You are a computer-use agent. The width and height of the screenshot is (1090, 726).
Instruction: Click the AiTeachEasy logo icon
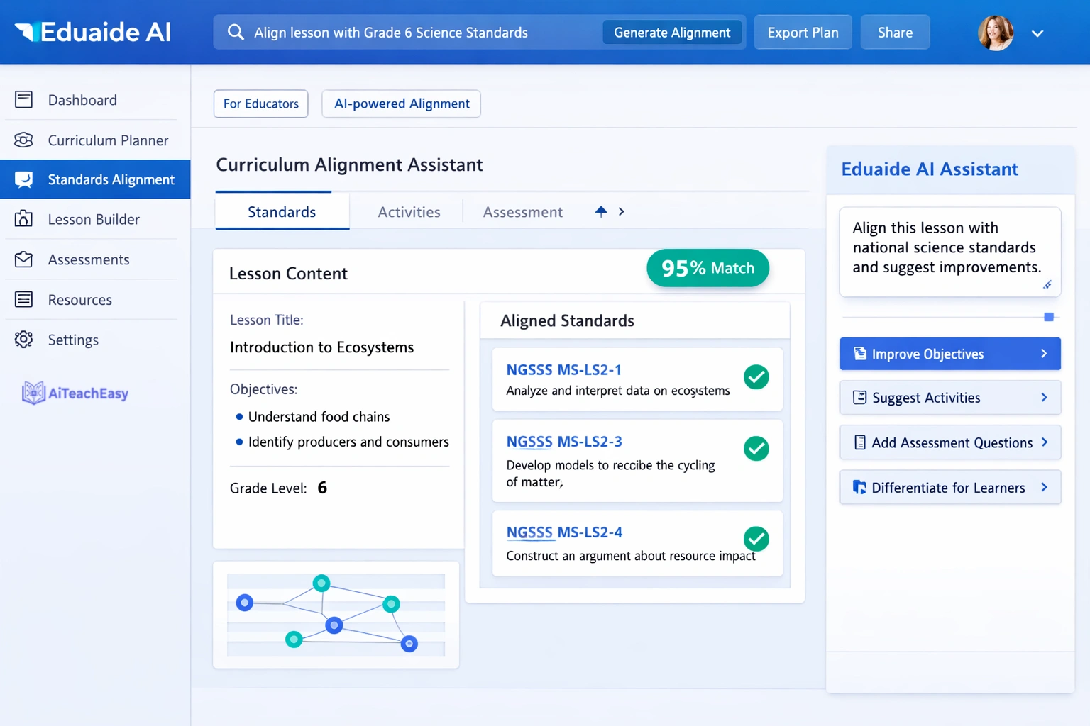point(33,392)
